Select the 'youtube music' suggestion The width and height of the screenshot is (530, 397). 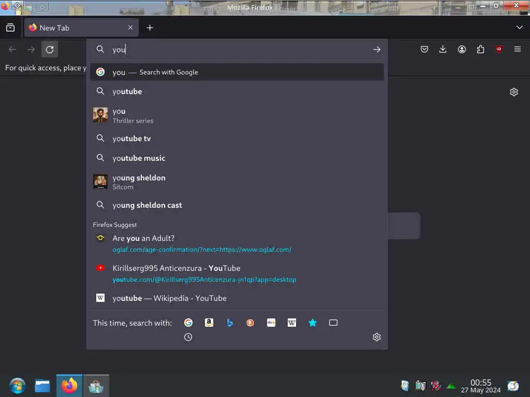[237, 158]
